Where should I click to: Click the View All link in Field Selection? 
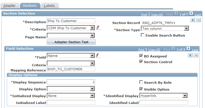154,49
